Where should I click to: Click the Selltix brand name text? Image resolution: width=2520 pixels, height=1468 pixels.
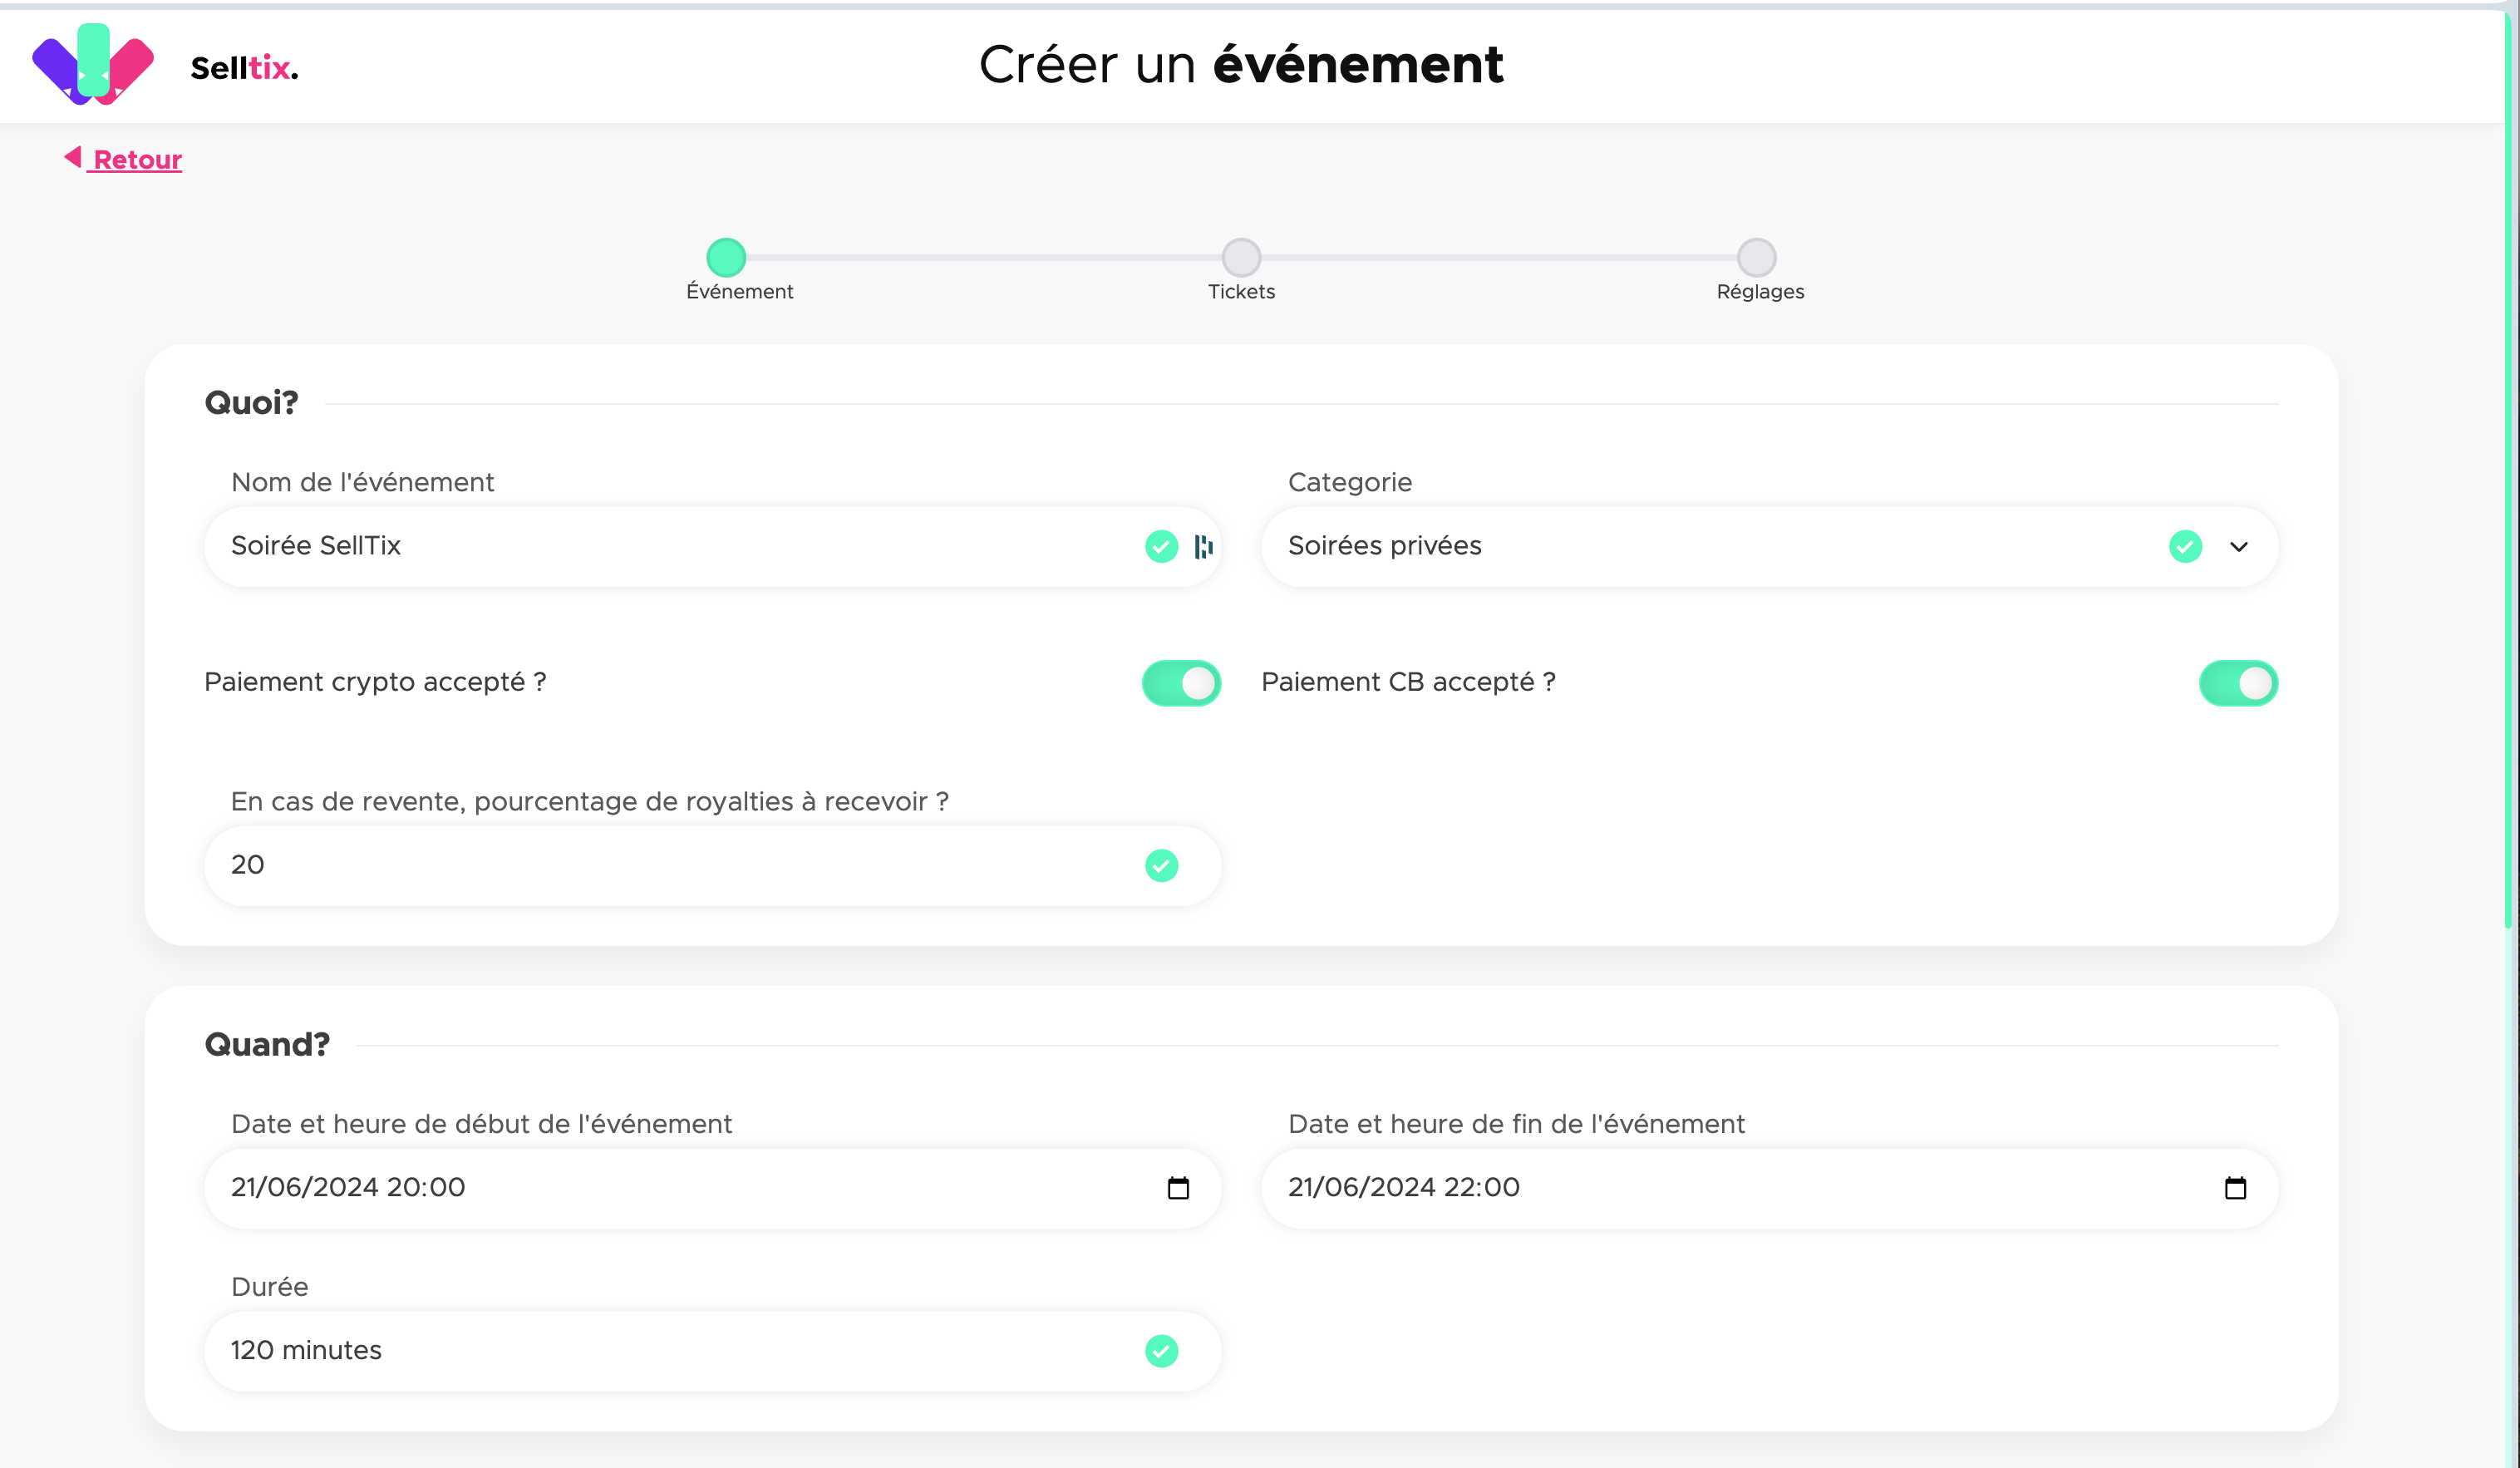point(244,68)
